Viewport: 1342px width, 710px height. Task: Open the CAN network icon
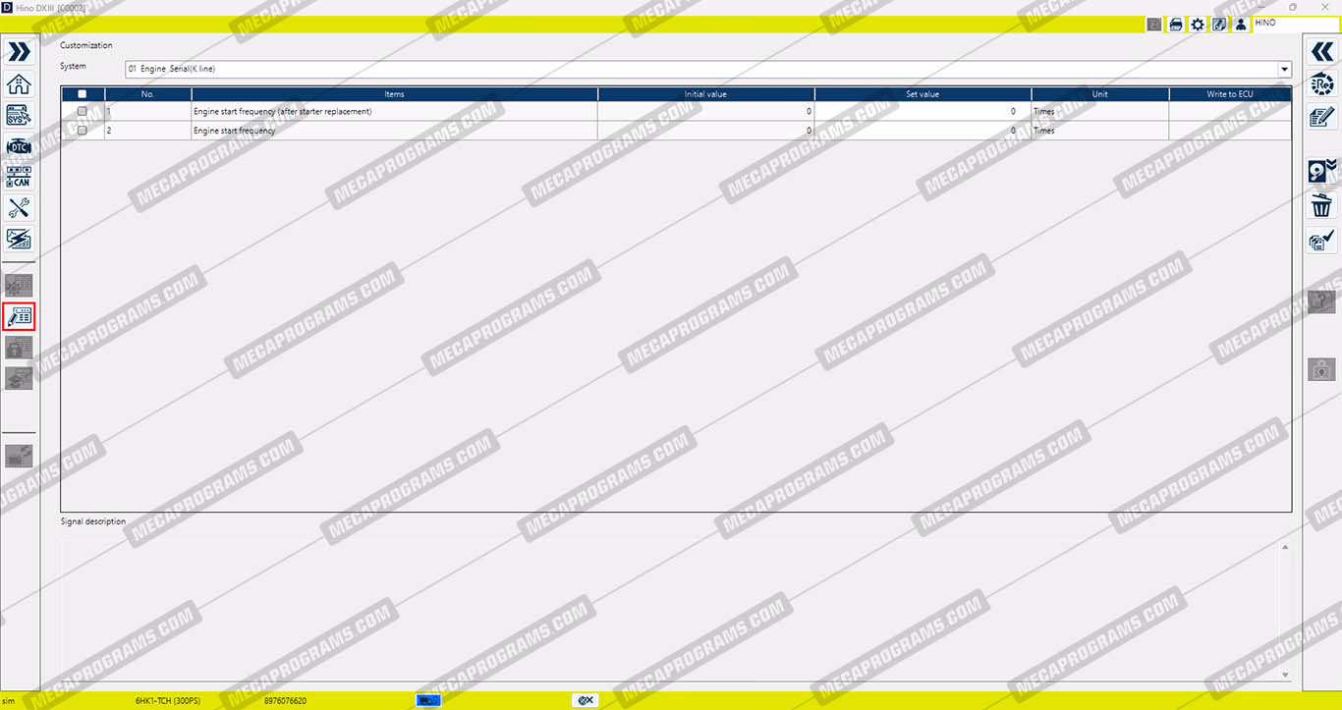coord(19,177)
